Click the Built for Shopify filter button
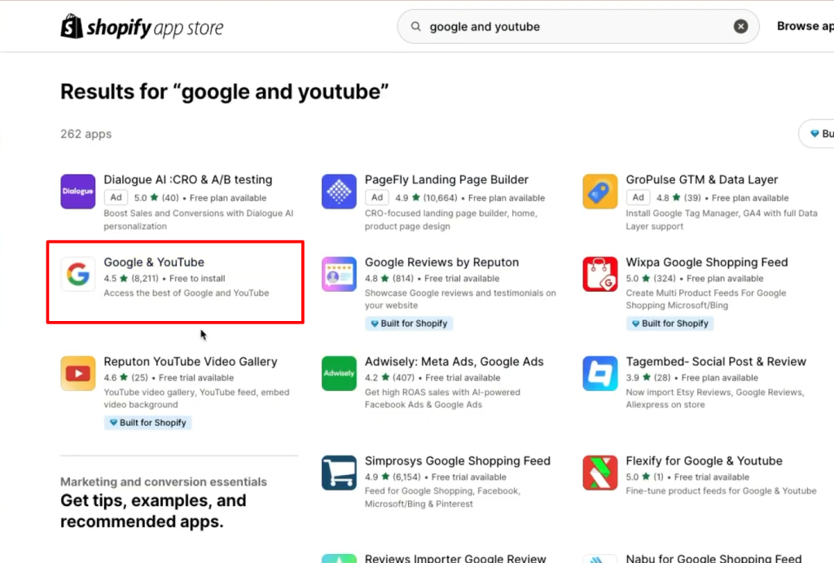 click(819, 134)
